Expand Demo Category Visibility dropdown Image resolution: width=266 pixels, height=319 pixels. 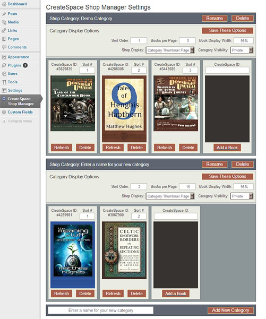click(x=242, y=50)
